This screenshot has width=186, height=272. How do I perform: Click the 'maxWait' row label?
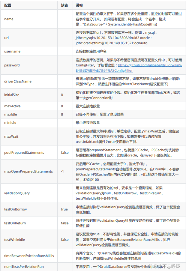pyautogui.click(x=11, y=137)
